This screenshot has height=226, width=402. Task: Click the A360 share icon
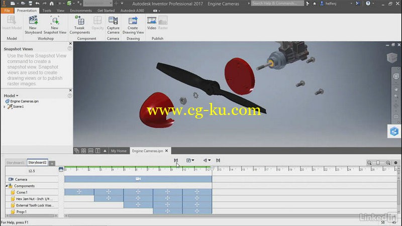[x=394, y=132]
